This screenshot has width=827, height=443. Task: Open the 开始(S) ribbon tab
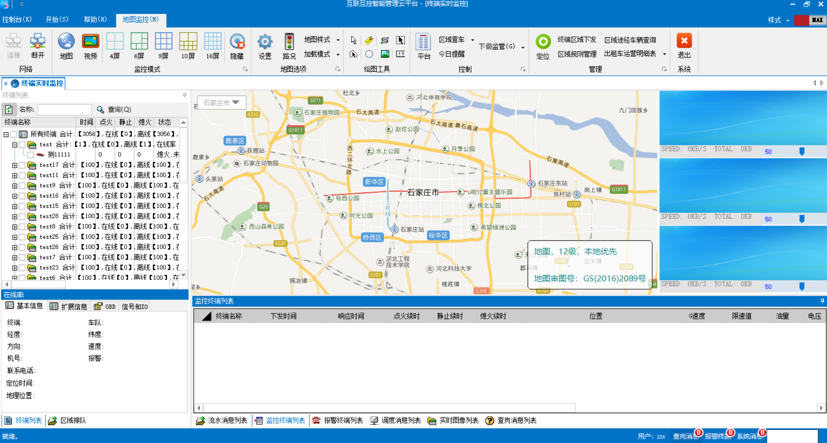[57, 19]
